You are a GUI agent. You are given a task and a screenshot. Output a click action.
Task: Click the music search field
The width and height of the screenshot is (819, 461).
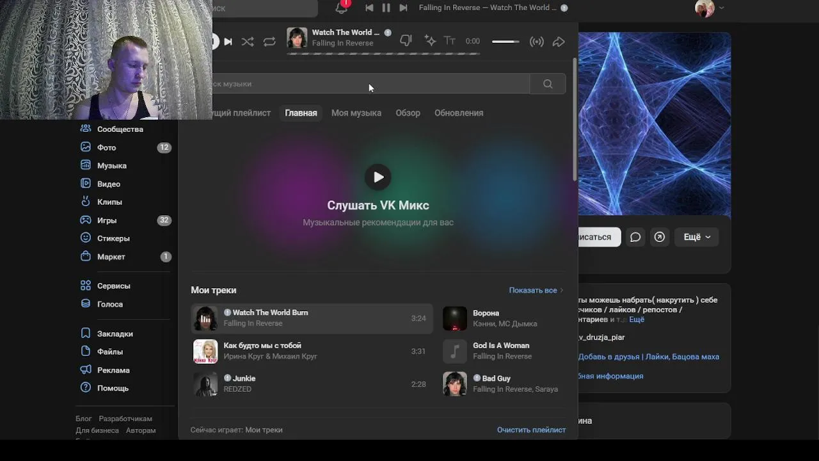click(371, 84)
